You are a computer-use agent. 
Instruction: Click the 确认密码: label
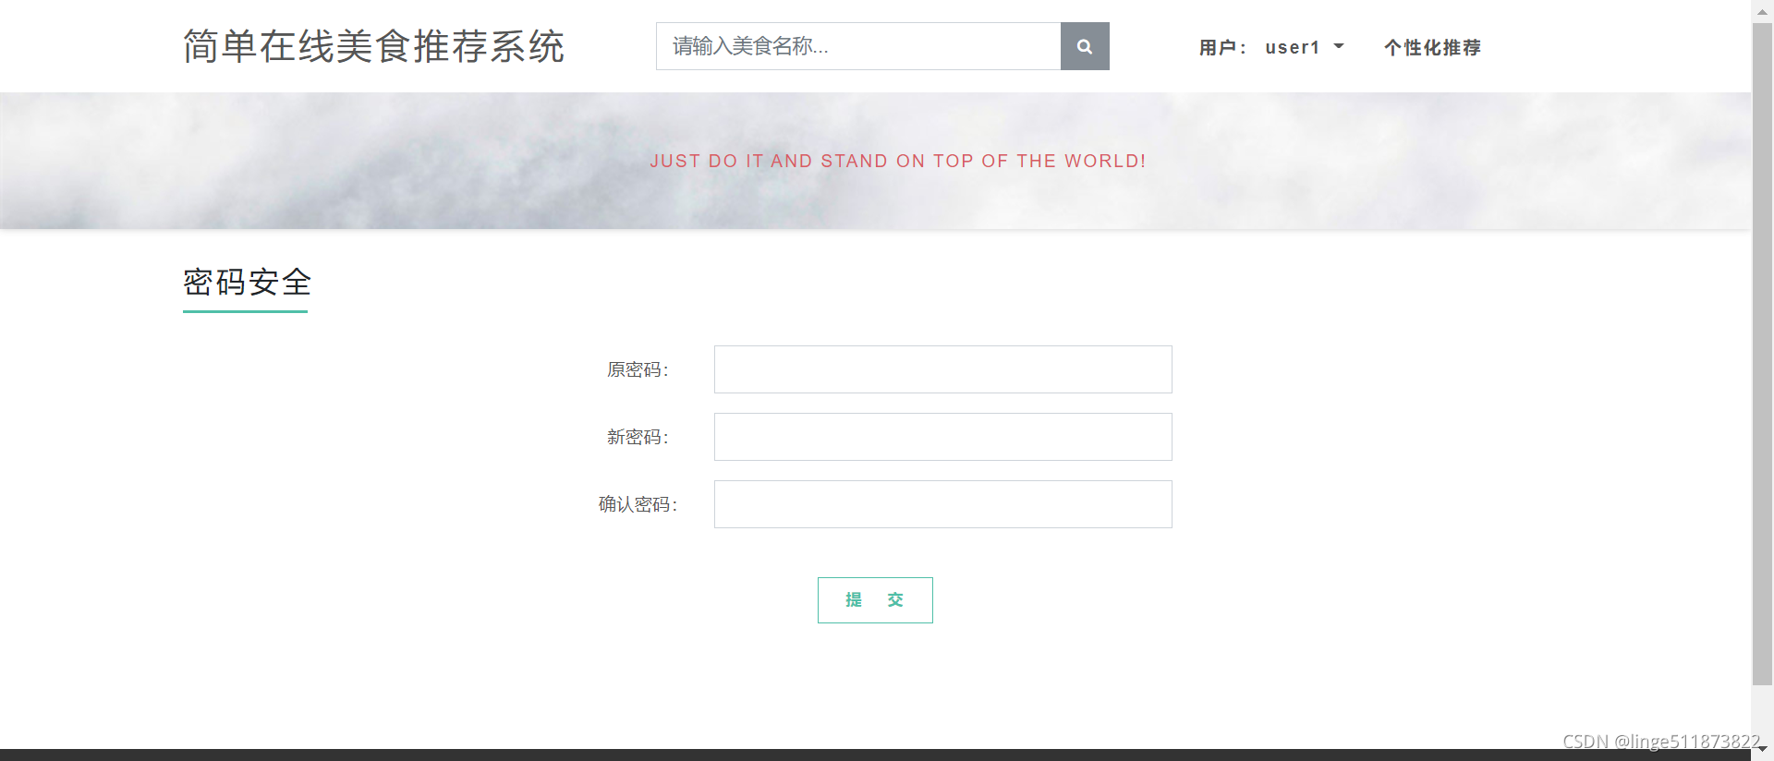[x=638, y=504]
